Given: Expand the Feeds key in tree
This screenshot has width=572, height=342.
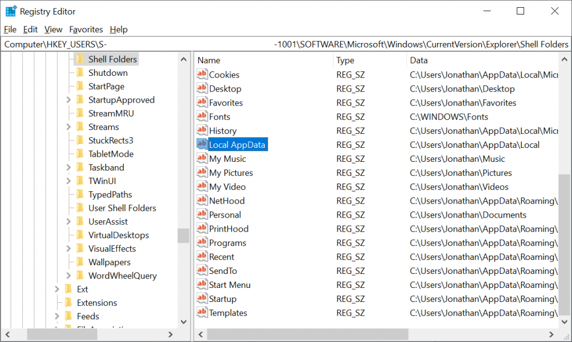Looking at the screenshot, I should (x=57, y=316).
